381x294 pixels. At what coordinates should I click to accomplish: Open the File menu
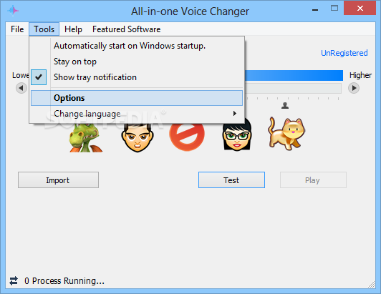[x=17, y=29]
